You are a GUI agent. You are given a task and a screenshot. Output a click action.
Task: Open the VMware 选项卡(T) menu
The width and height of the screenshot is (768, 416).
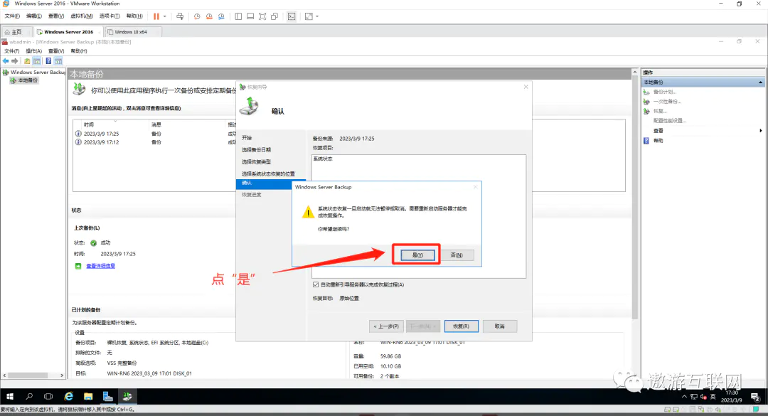coord(110,16)
